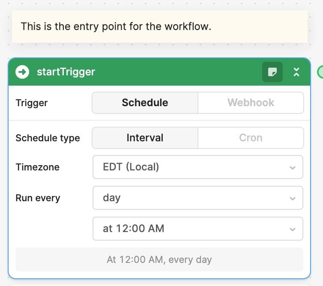Click the entry point sticky note text
The width and height of the screenshot is (323, 286).
coord(116,27)
